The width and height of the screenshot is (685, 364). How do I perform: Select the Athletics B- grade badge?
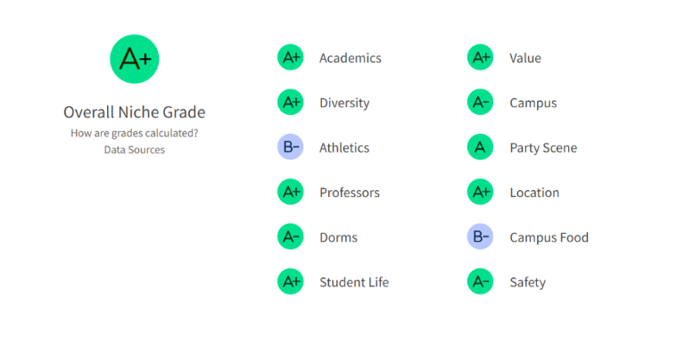coord(291,147)
